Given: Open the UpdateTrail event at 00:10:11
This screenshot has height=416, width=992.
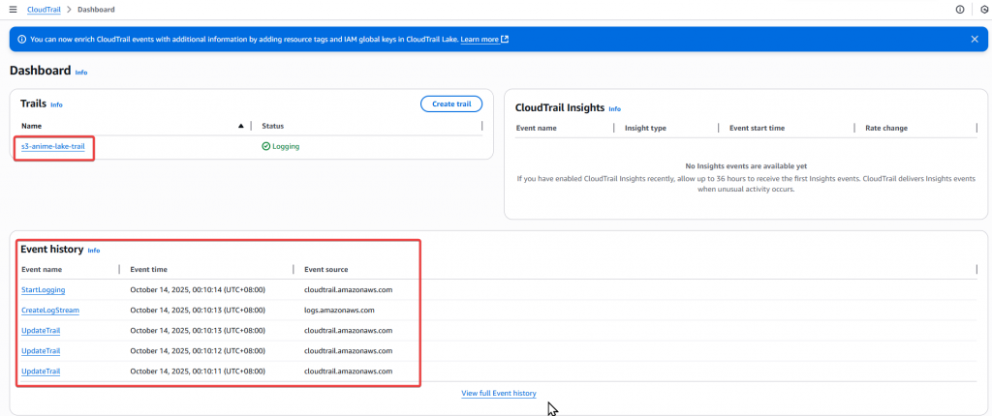Looking at the screenshot, I should pos(41,371).
